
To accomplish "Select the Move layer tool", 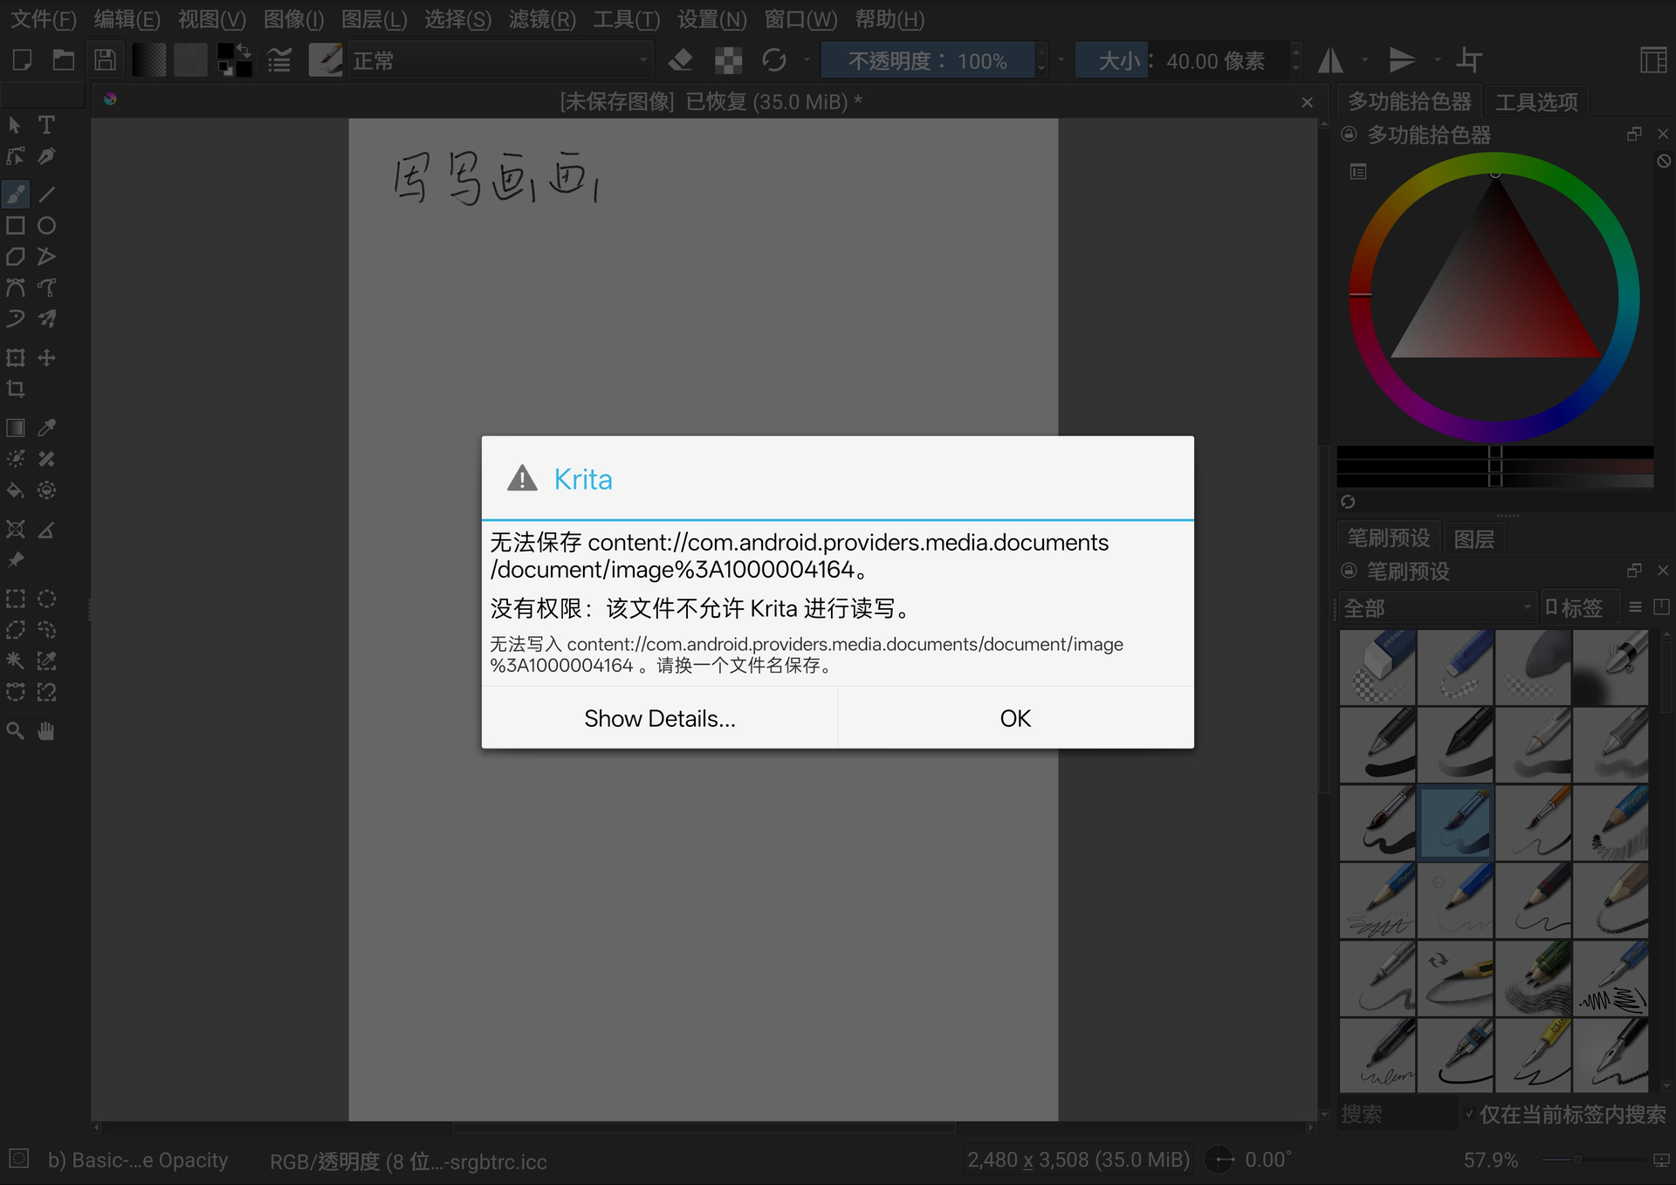I will (x=47, y=358).
